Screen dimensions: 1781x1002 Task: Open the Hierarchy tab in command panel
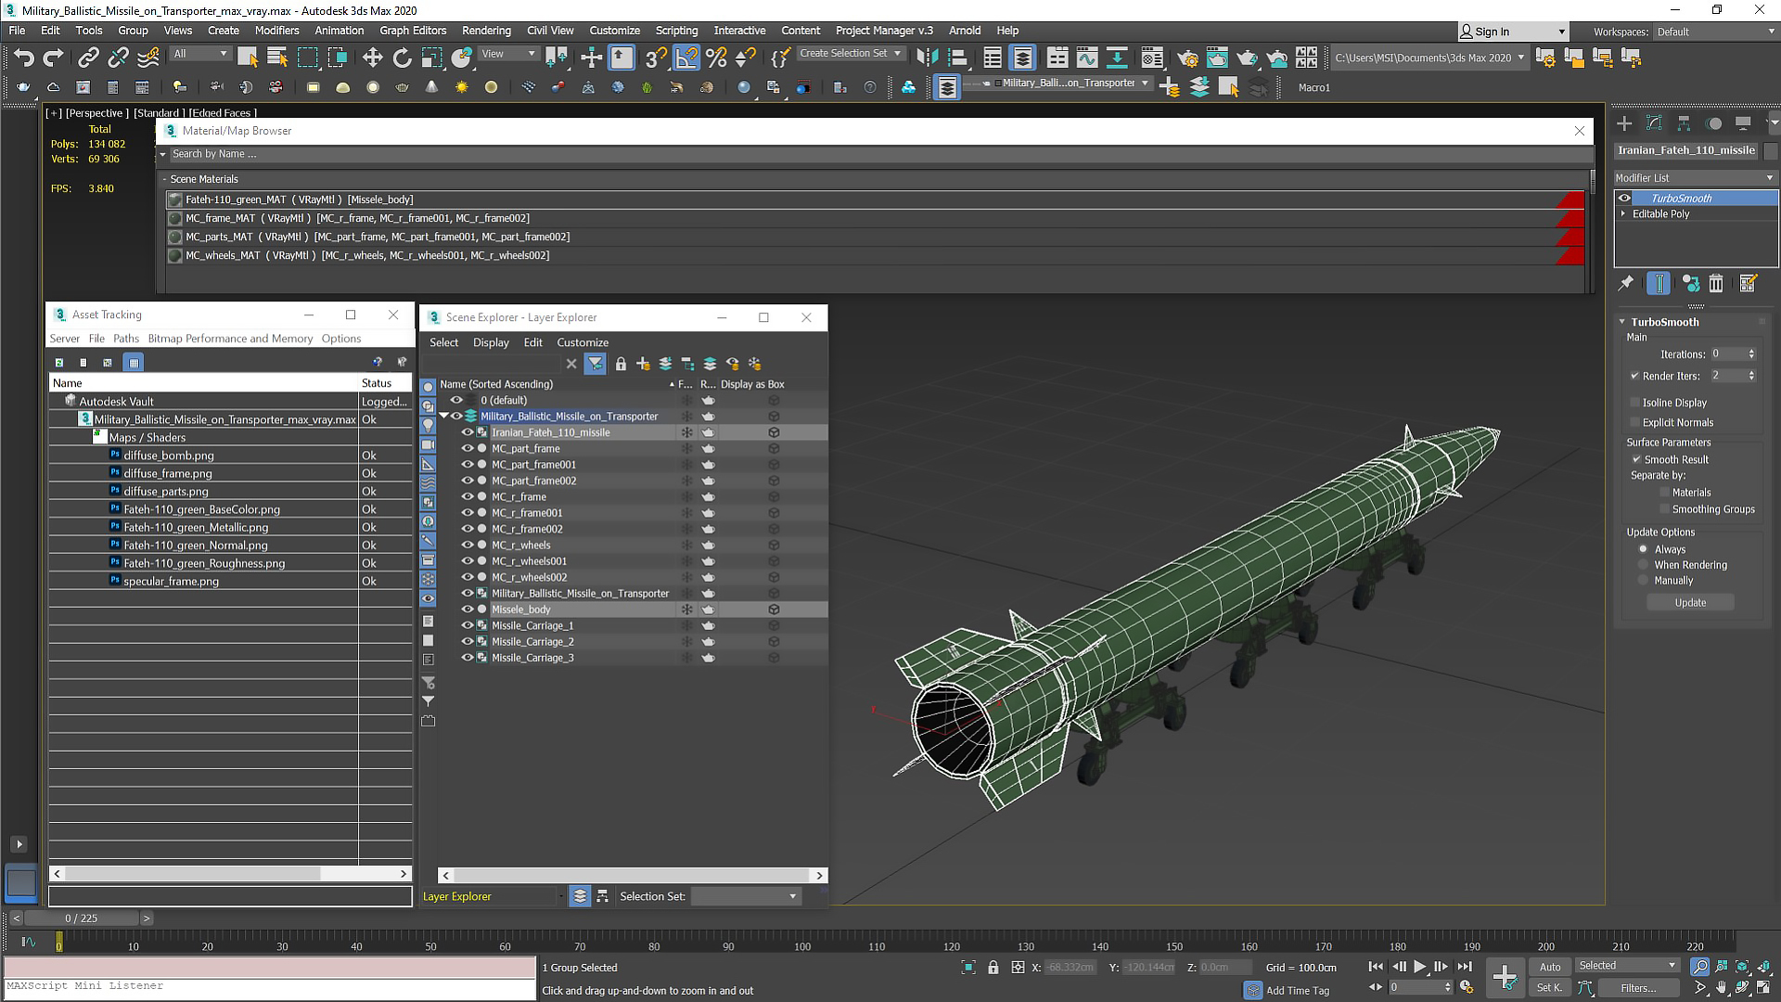pyautogui.click(x=1684, y=123)
